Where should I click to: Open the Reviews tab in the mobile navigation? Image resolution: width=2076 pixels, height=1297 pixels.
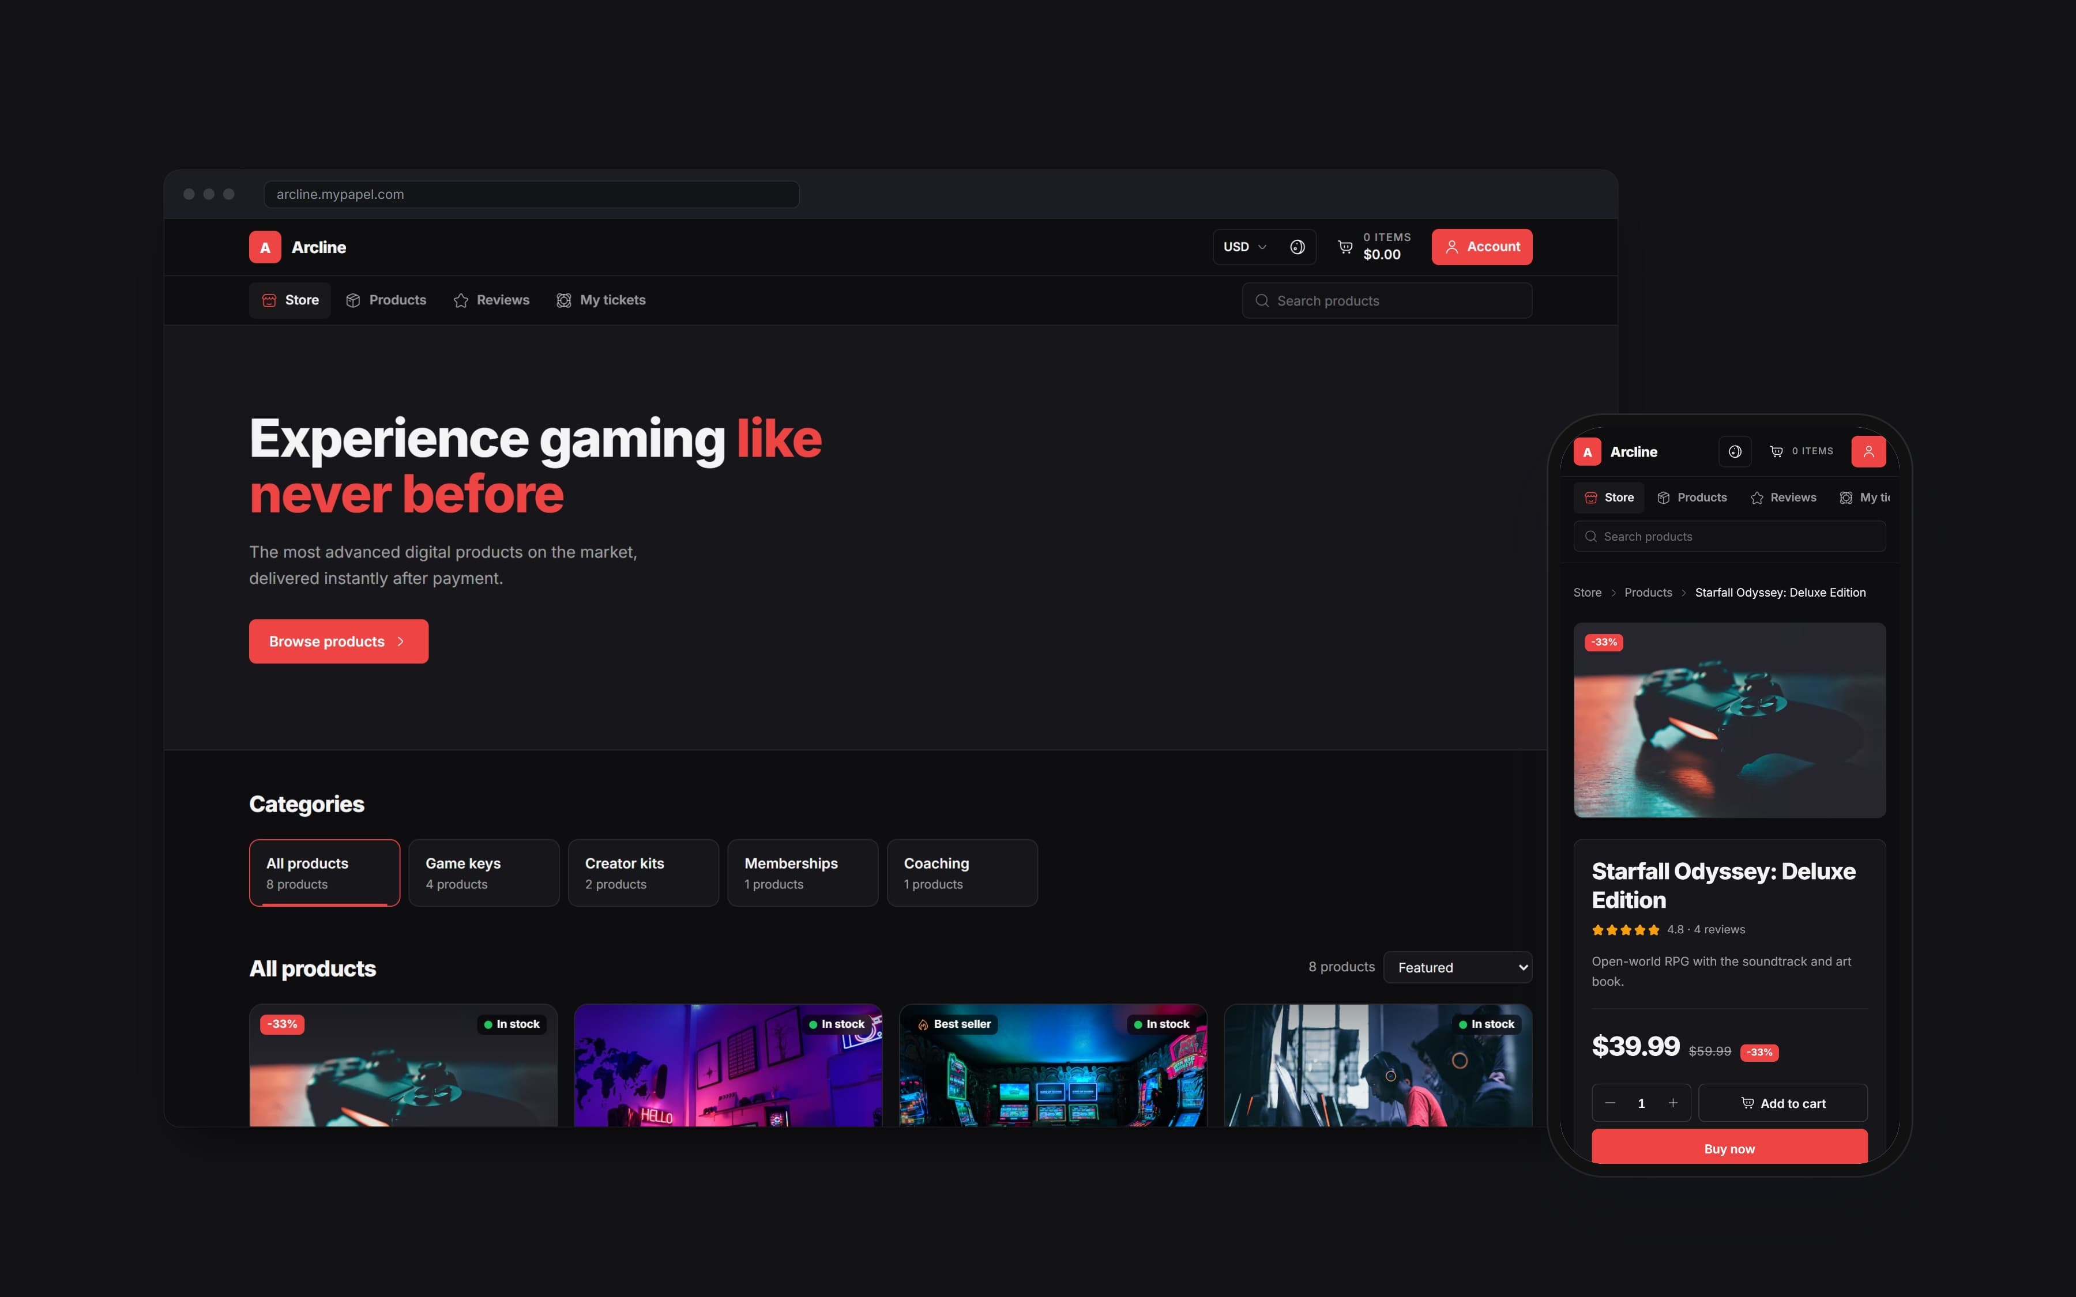[1784, 497]
